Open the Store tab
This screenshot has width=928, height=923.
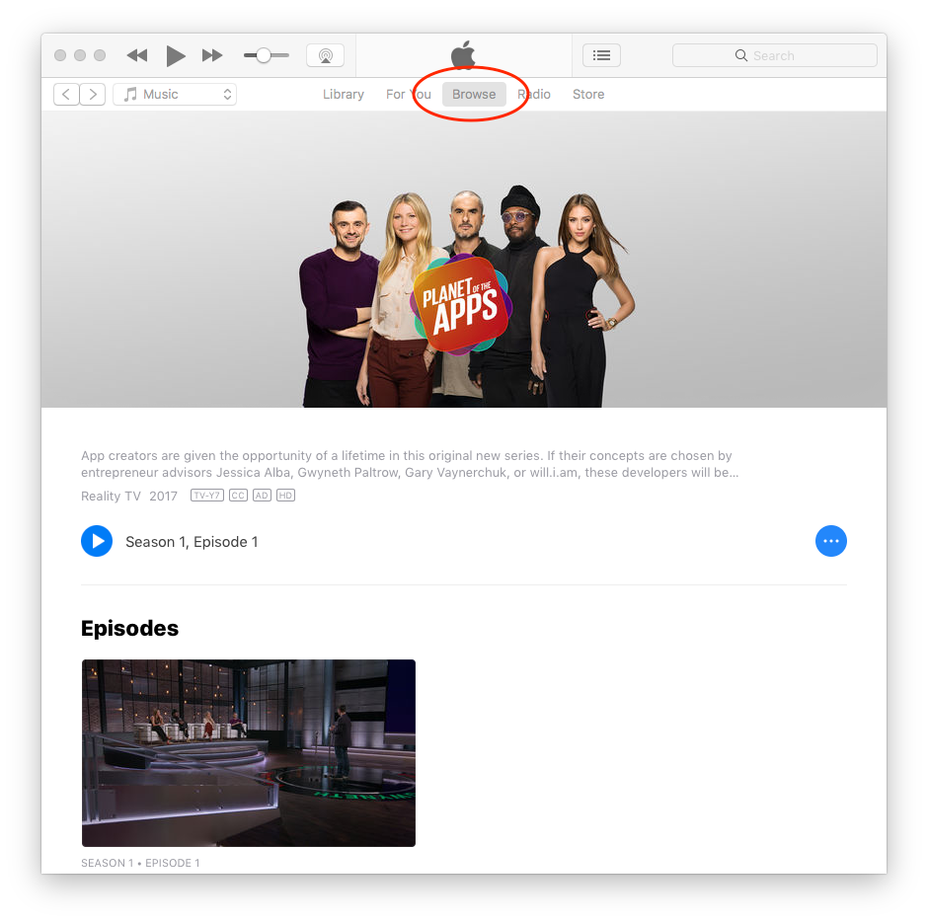point(588,94)
